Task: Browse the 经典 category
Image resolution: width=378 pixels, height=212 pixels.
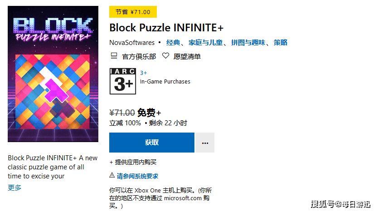Action: tap(173, 43)
